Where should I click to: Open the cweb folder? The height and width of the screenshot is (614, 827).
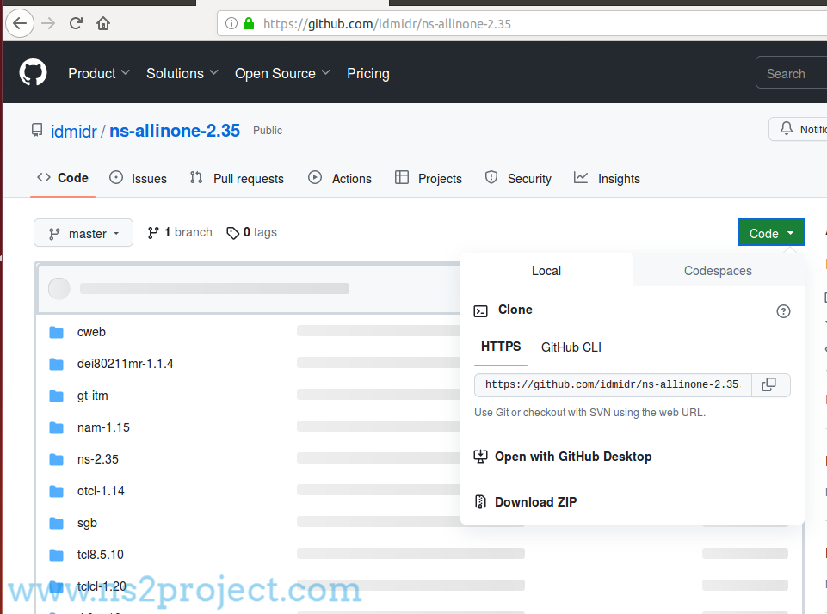91,332
